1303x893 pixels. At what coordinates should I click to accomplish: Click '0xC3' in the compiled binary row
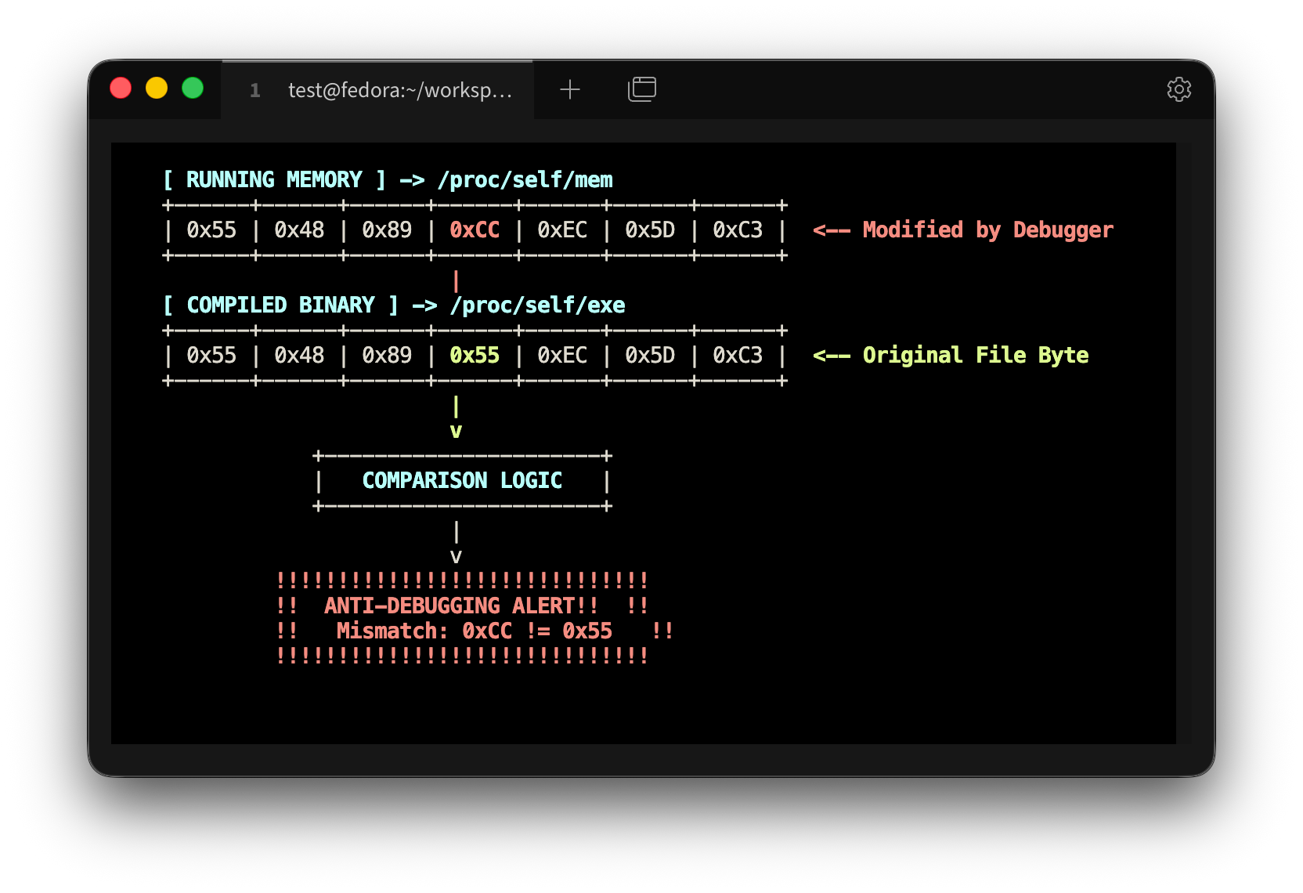tap(738, 356)
